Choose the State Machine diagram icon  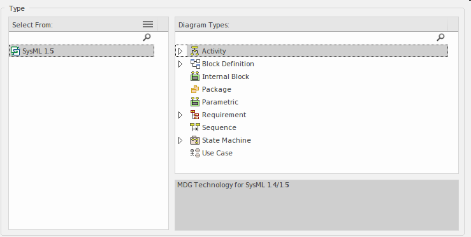(195, 140)
